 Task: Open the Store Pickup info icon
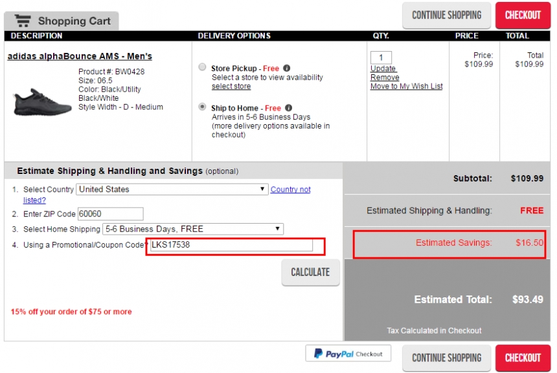tap(287, 68)
